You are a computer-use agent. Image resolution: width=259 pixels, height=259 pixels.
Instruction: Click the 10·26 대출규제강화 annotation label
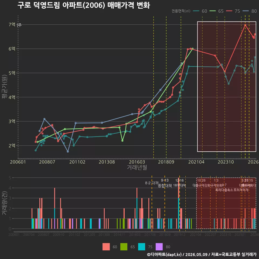click(201, 183)
